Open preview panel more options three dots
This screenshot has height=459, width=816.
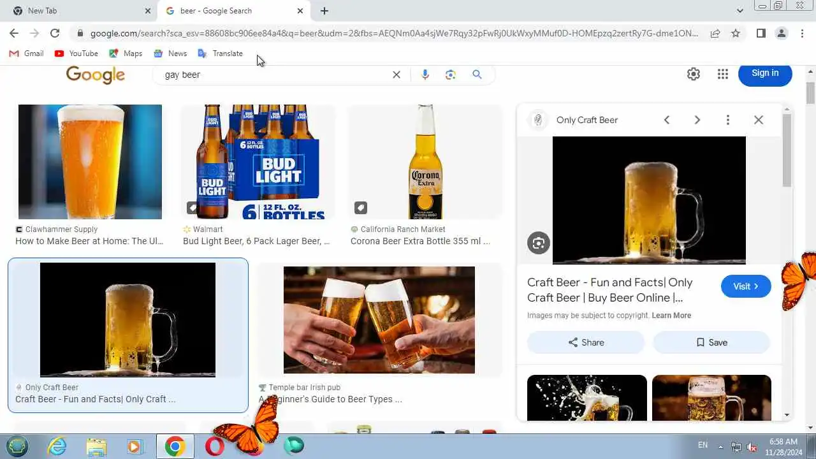pos(727,120)
